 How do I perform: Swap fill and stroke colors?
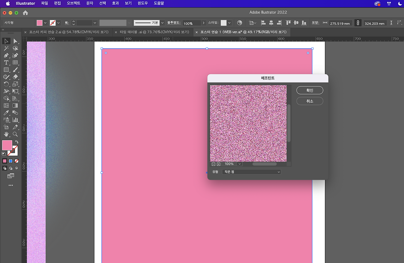click(x=17, y=142)
